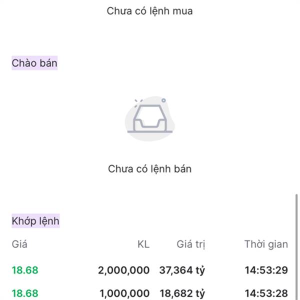Click the 18,682 tỷ value cell
The image size is (300, 300).
coord(182,293)
